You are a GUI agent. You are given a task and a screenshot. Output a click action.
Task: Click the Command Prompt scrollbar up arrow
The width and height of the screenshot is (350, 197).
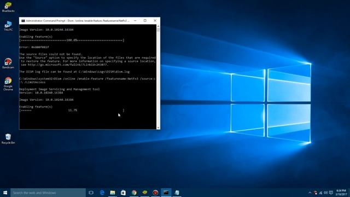pyautogui.click(x=158, y=26)
